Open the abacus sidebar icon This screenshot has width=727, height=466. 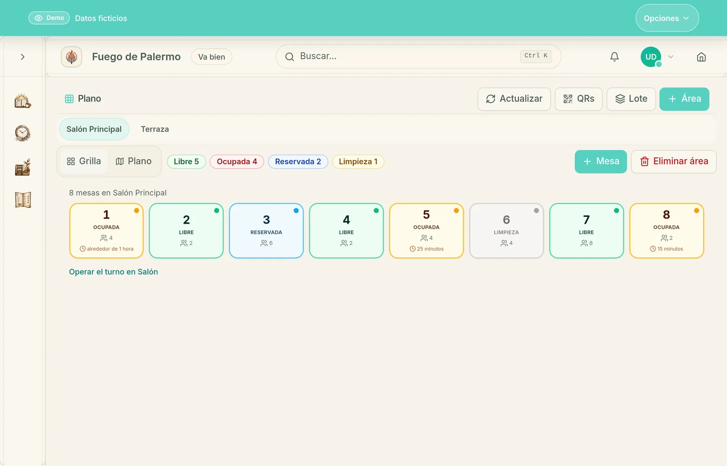(23, 167)
